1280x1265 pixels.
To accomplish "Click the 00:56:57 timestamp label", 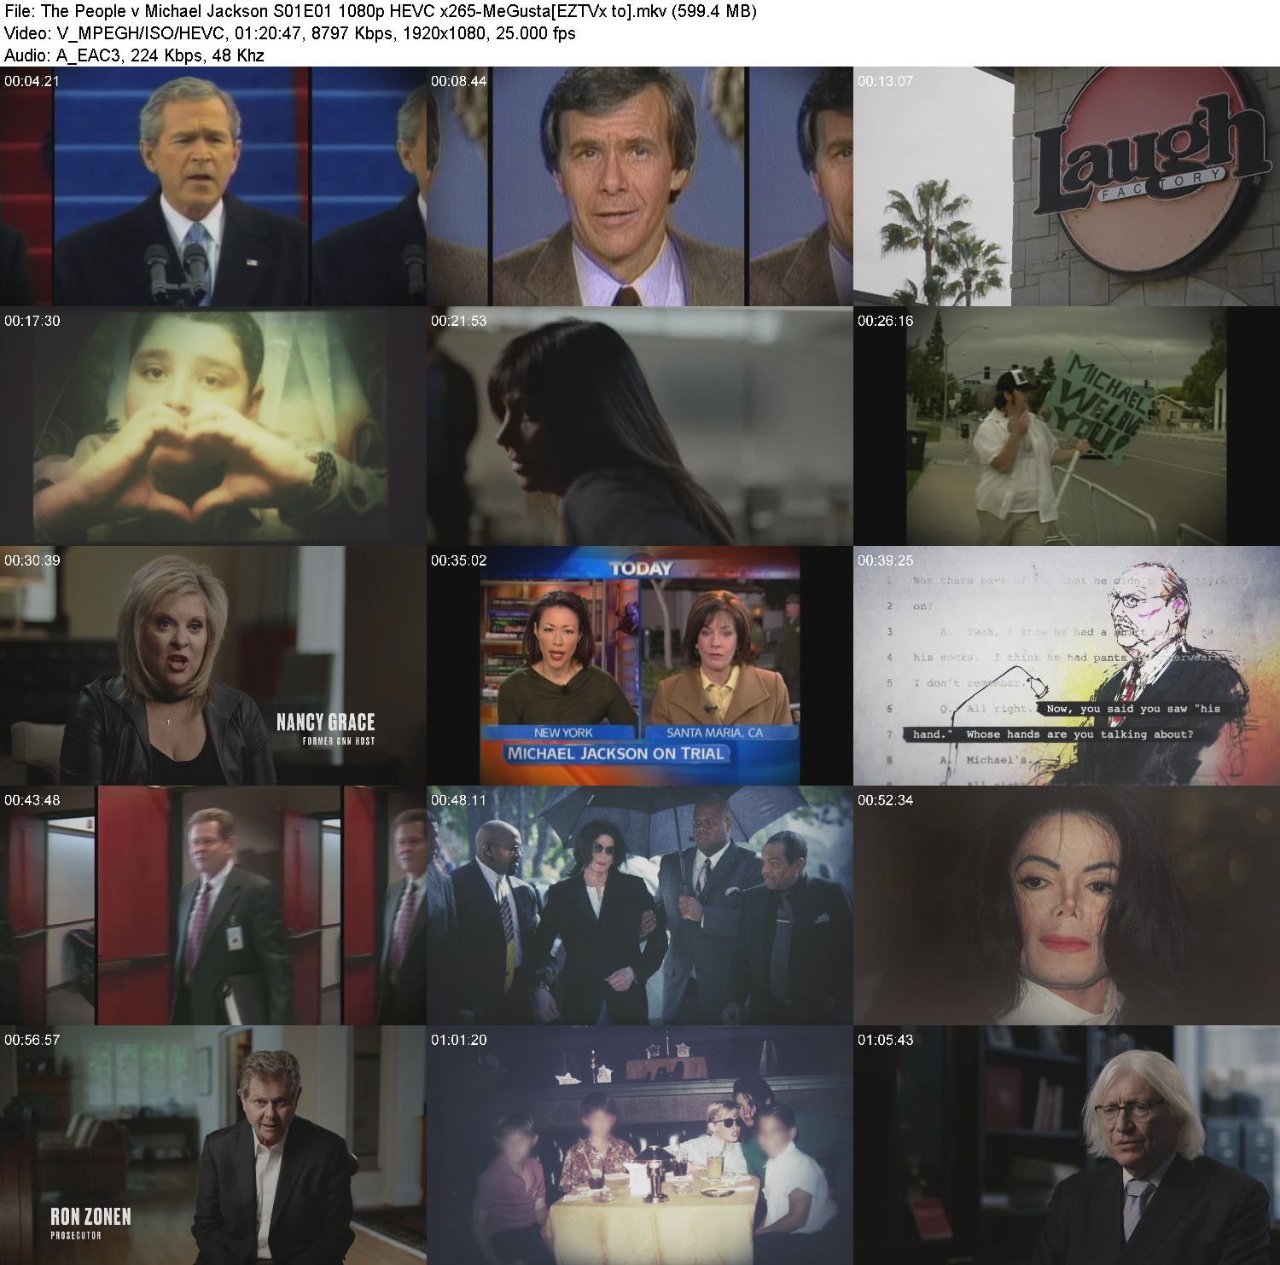I will tap(32, 1040).
